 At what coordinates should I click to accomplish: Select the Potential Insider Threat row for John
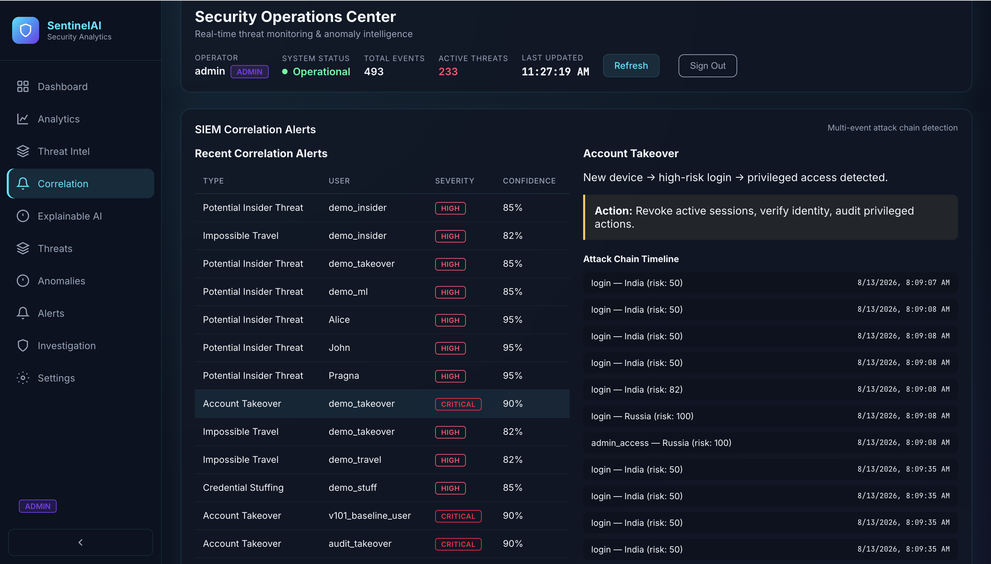[x=382, y=347]
